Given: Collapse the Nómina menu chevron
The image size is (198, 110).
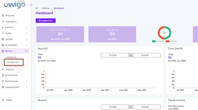Looking at the screenshot, I should coord(26,51).
